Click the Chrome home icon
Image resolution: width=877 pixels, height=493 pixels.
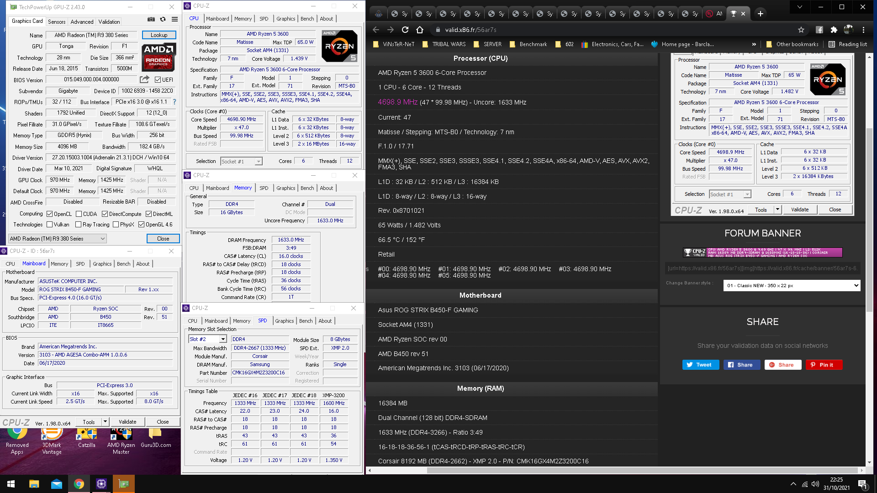point(420,30)
